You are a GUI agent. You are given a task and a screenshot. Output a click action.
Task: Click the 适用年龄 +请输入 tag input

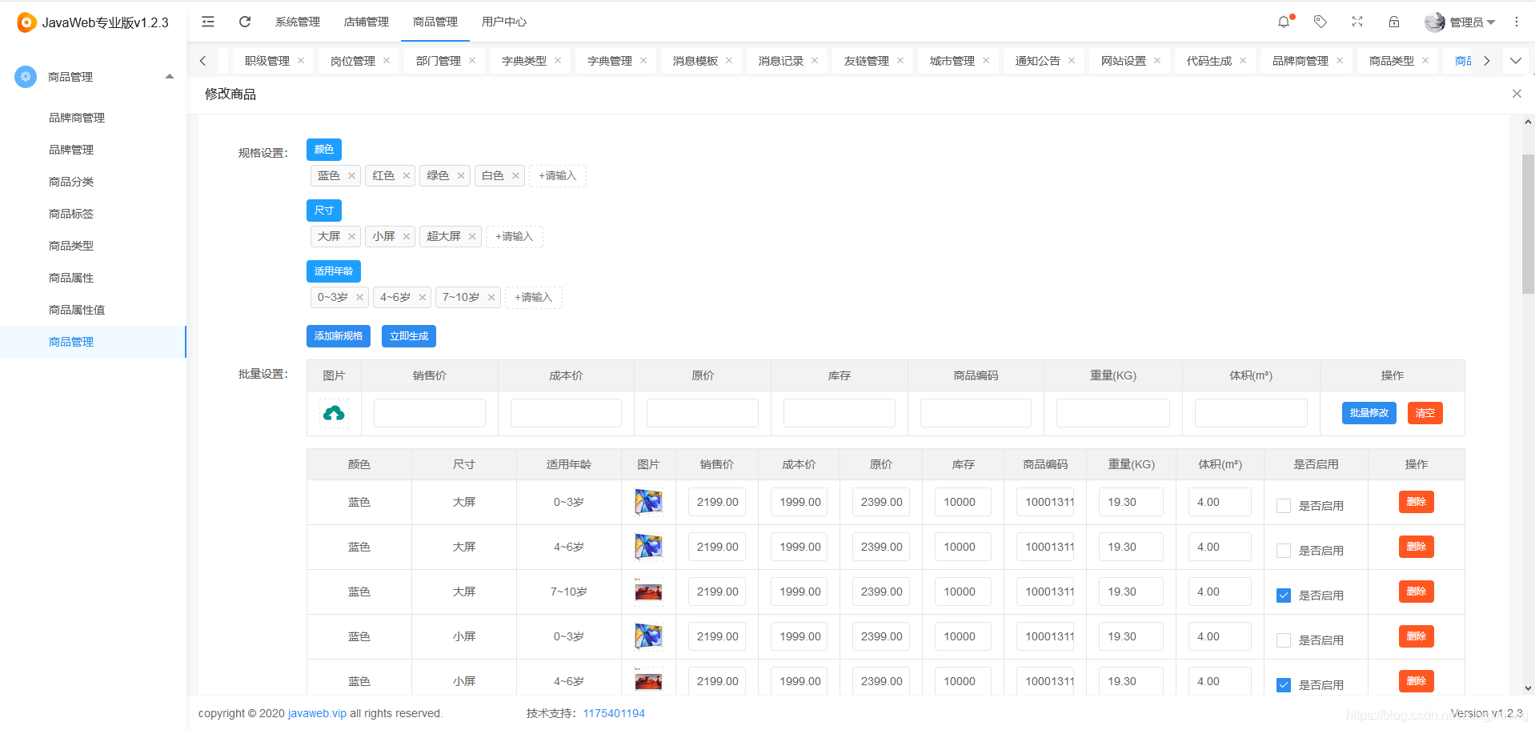[534, 297]
